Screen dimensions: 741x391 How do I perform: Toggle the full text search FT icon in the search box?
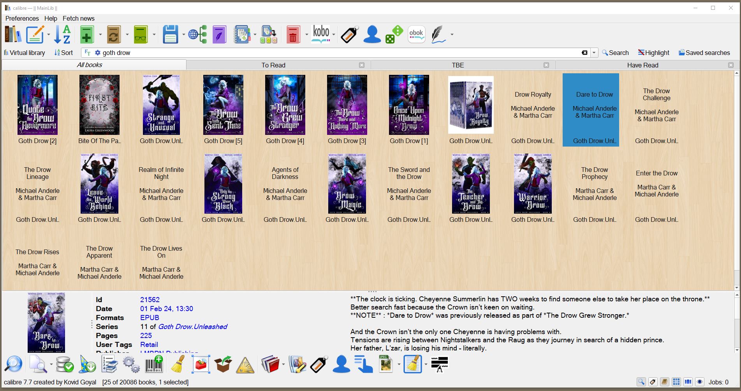tap(87, 53)
